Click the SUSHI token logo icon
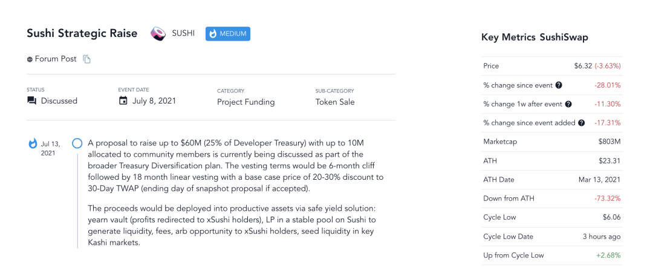The width and height of the screenshot is (653, 273). [158, 34]
